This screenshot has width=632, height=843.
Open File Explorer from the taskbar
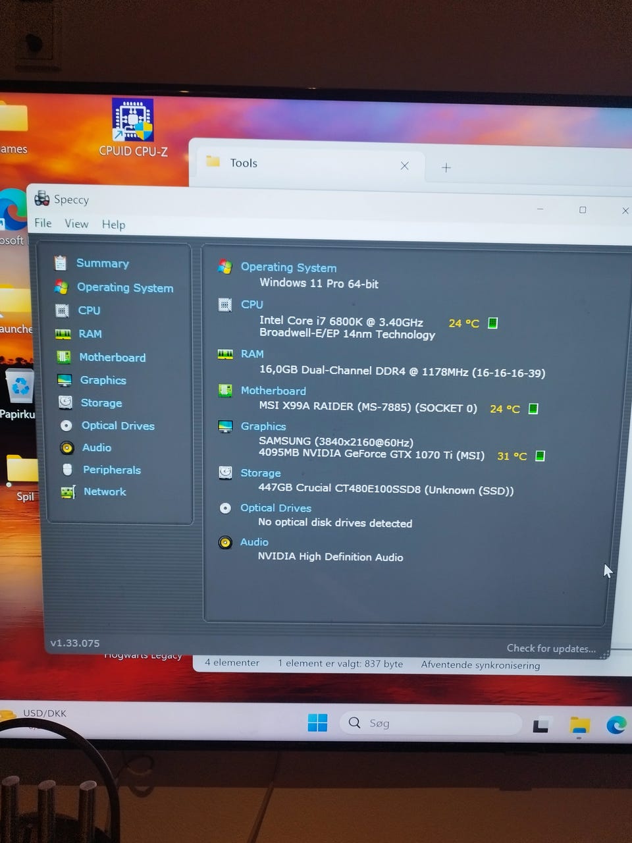579,726
